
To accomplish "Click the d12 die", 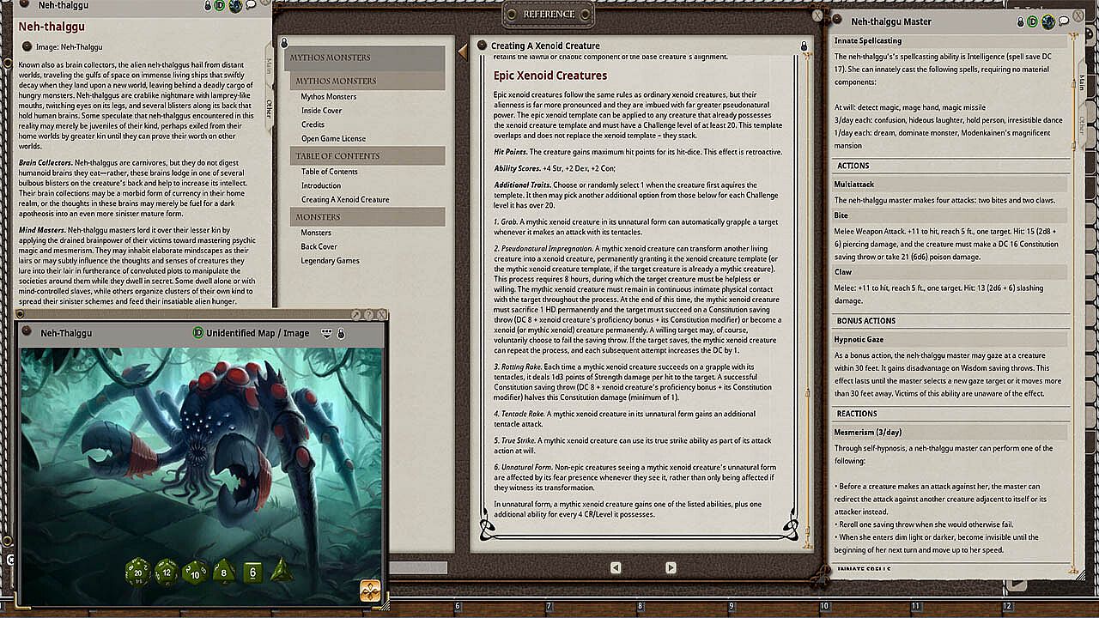I will (x=166, y=570).
